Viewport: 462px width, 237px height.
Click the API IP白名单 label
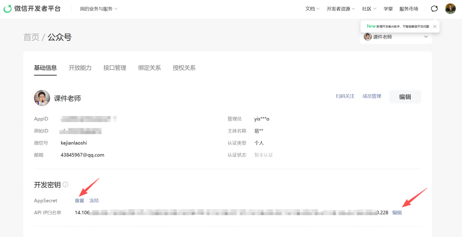pyautogui.click(x=47, y=213)
